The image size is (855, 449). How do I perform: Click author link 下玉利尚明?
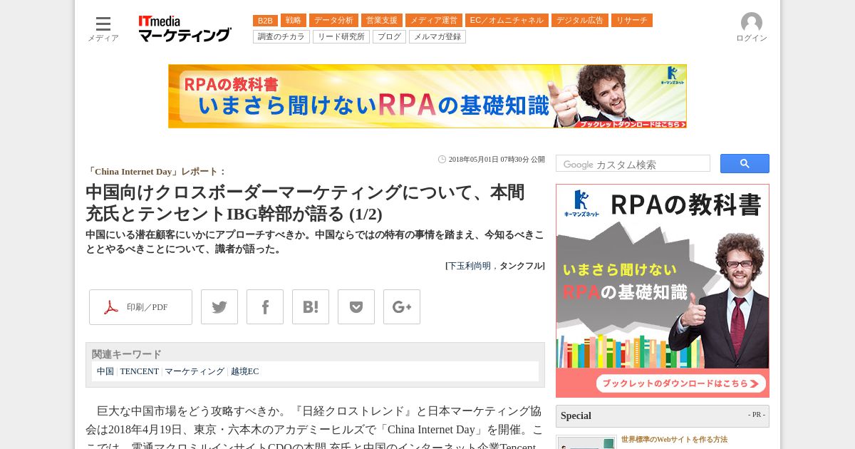[x=469, y=266]
